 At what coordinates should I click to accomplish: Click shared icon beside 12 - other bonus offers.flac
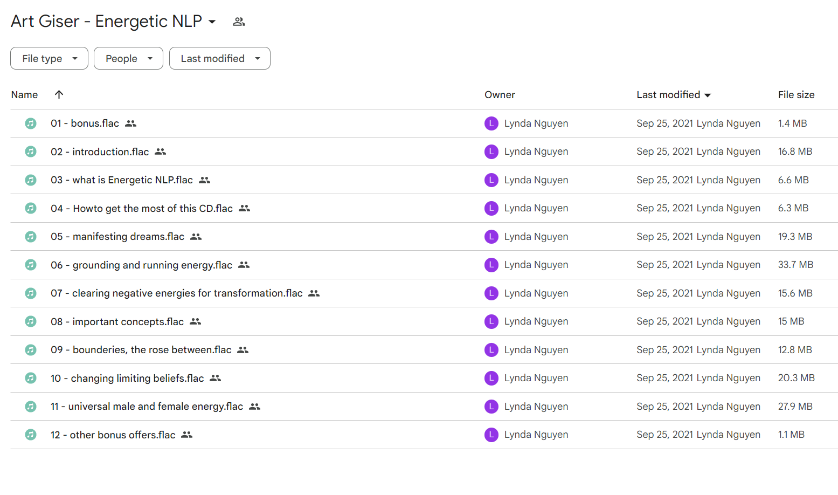(187, 435)
